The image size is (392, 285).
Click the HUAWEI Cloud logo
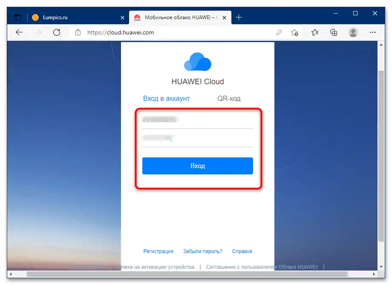pos(198,62)
